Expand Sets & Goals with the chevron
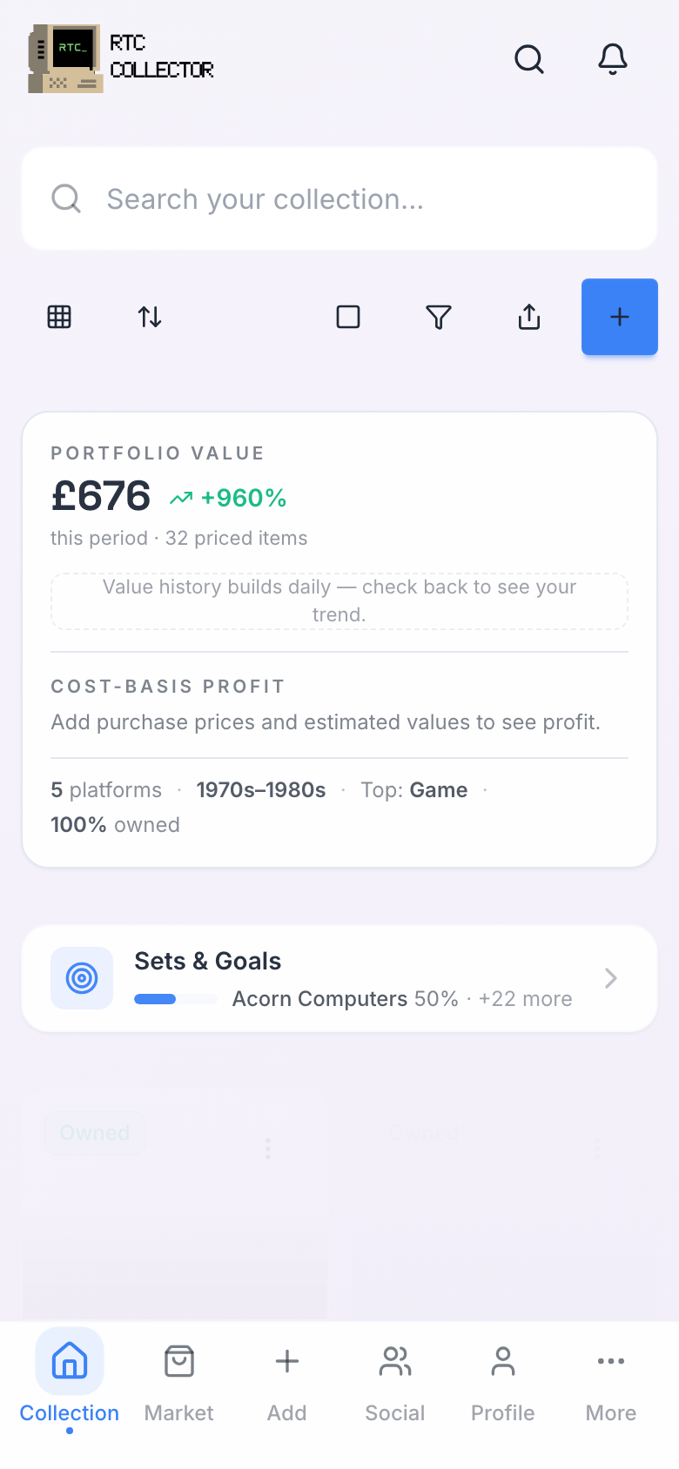This screenshot has height=1469, width=679. pyautogui.click(x=611, y=978)
